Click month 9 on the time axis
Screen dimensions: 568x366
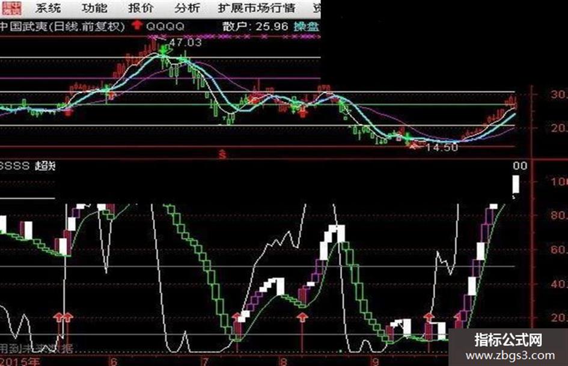[376, 361]
